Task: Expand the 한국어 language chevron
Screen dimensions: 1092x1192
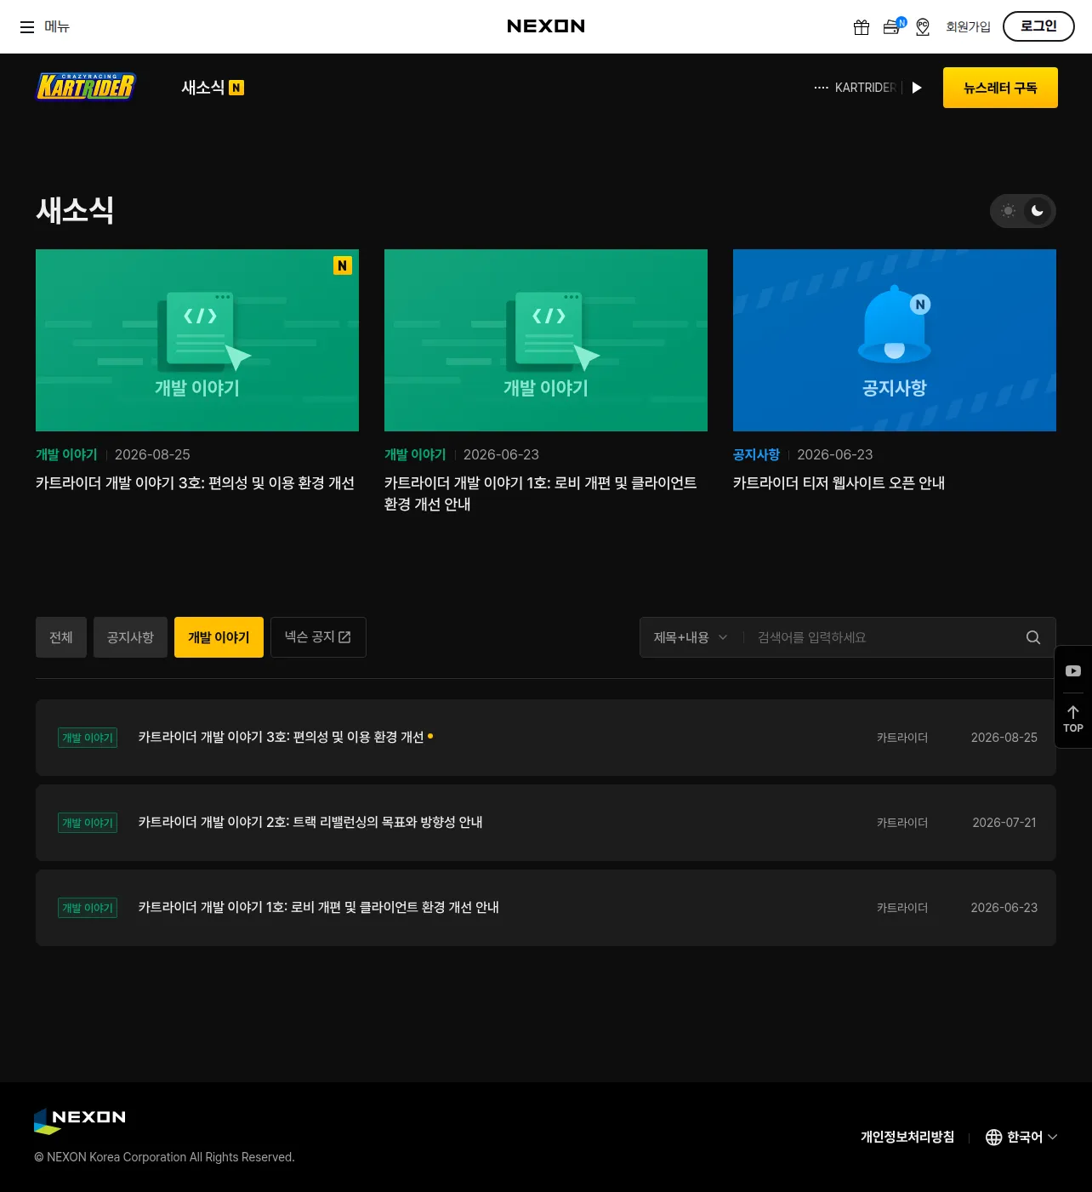Action: [1053, 1138]
